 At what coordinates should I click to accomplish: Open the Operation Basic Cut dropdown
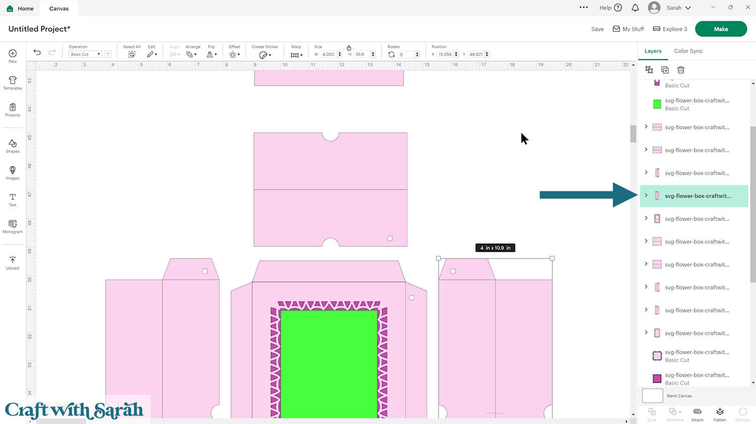pyautogui.click(x=85, y=54)
